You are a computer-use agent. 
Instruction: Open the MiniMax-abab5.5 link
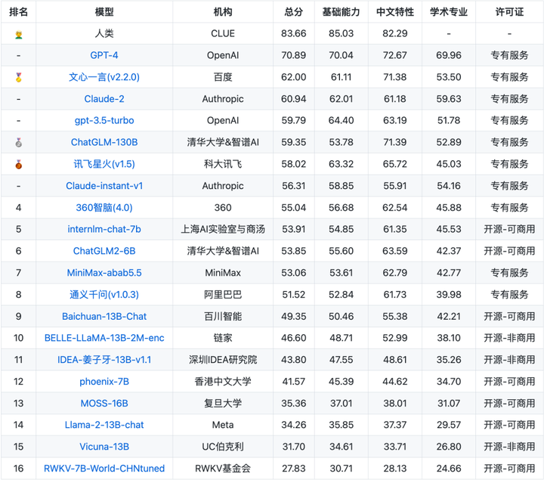[x=104, y=273]
